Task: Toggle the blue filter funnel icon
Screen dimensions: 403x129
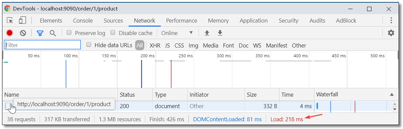Action: tap(40, 33)
